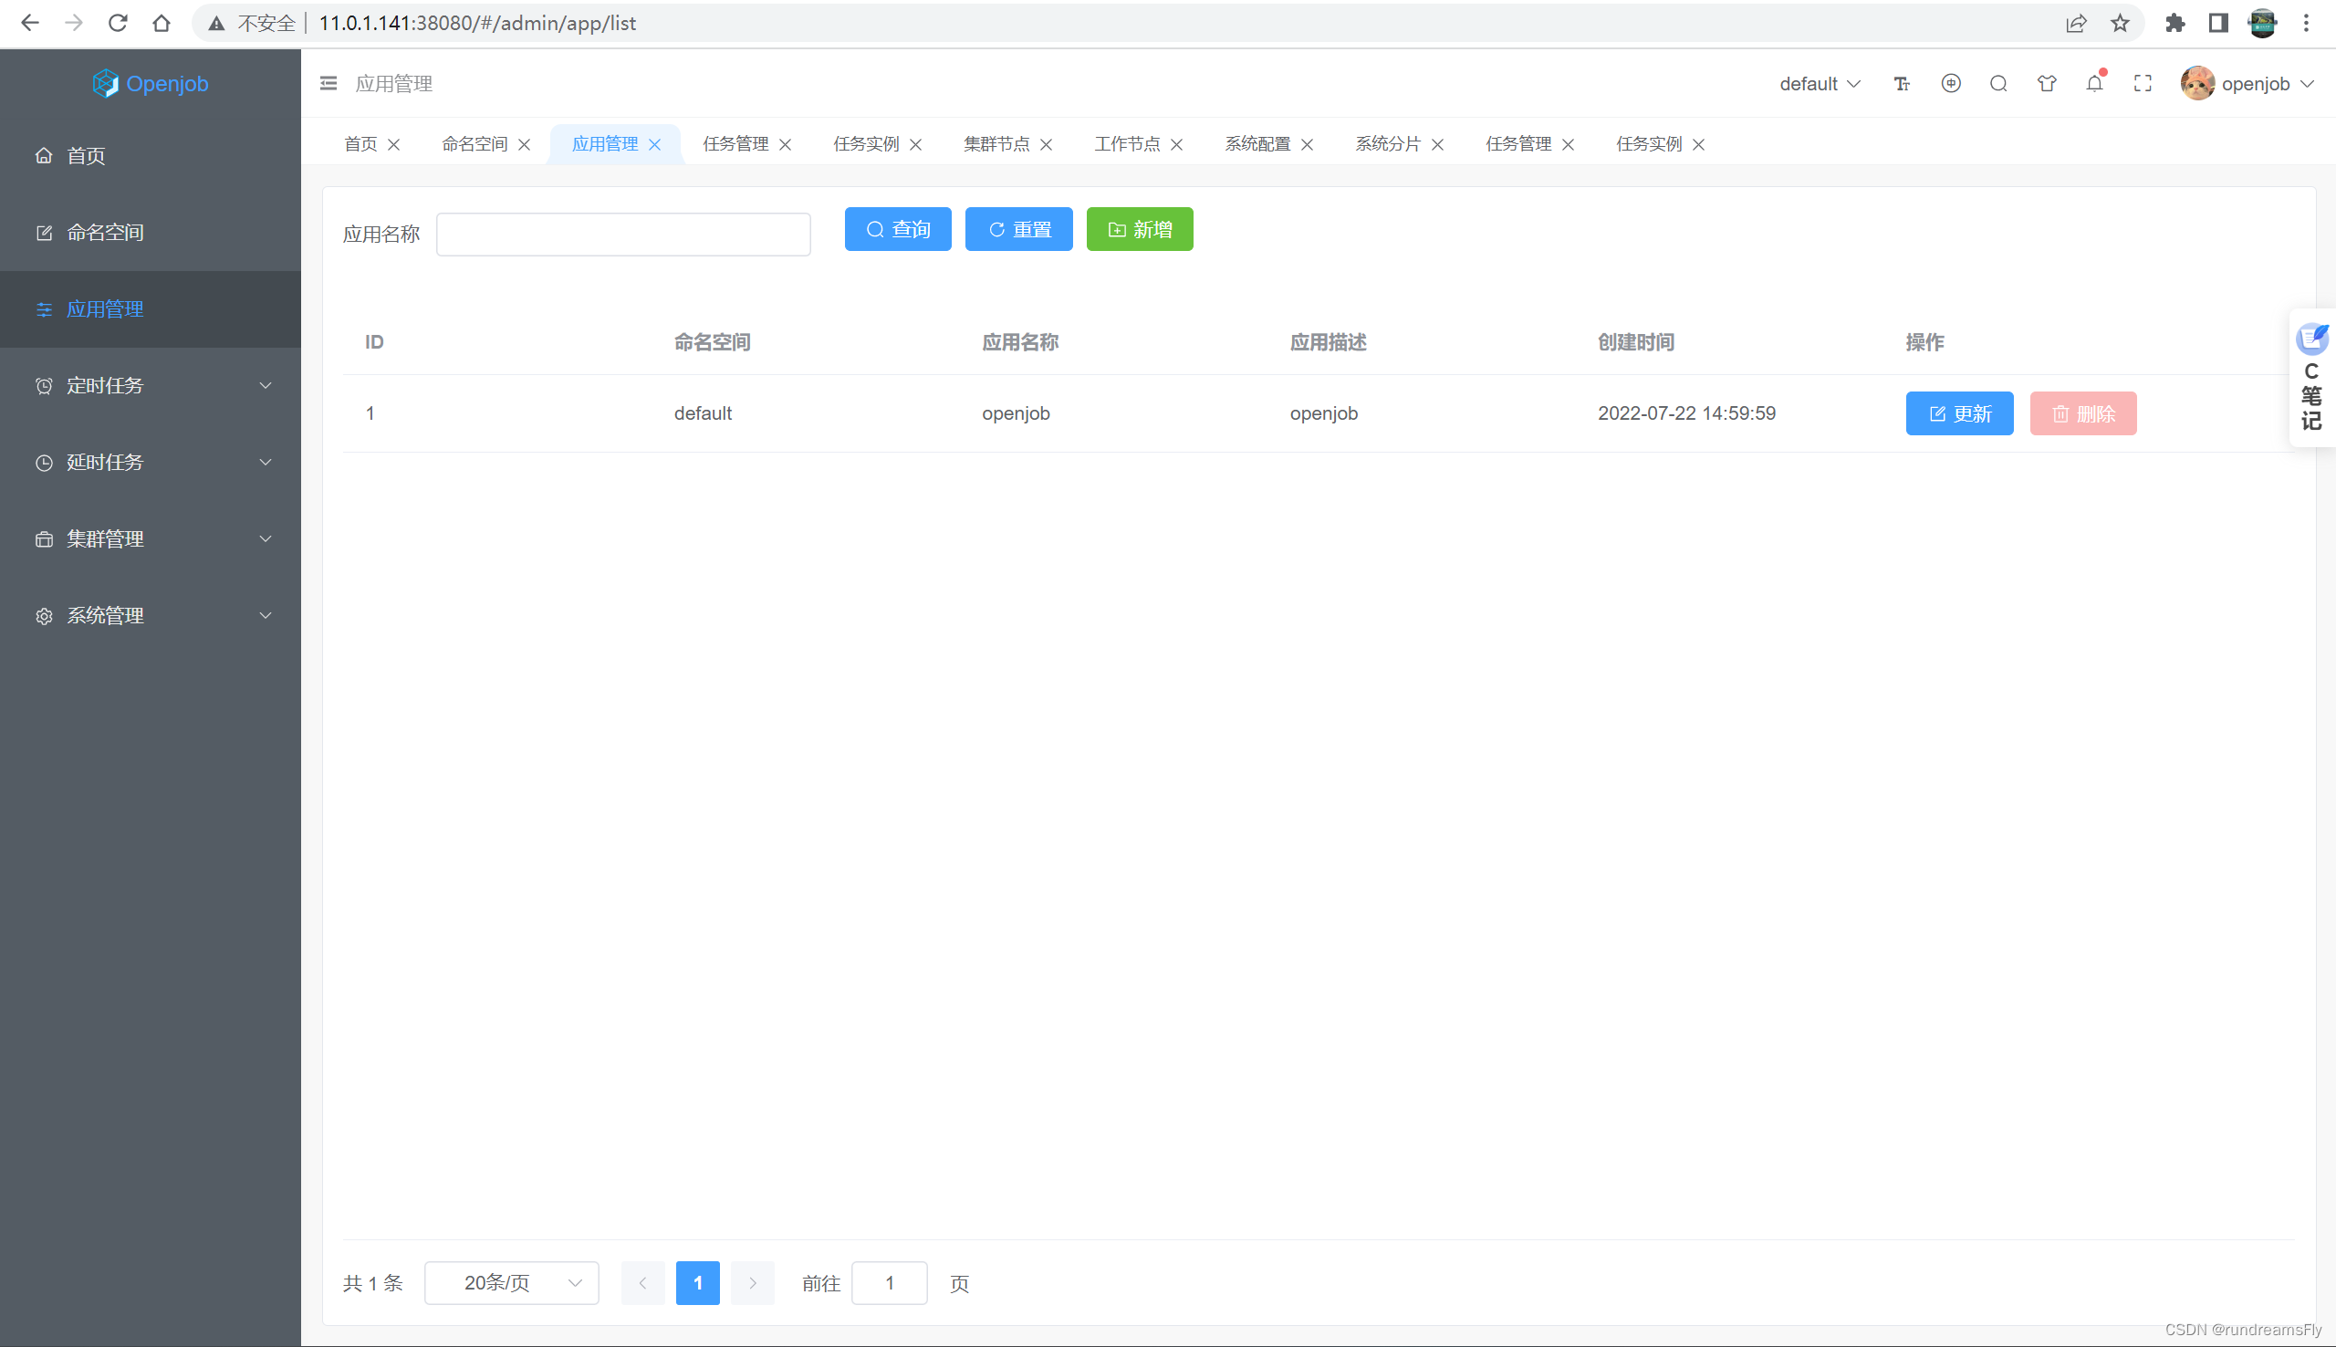
Task: Click the box icon beside 集群管理
Action: click(44, 538)
